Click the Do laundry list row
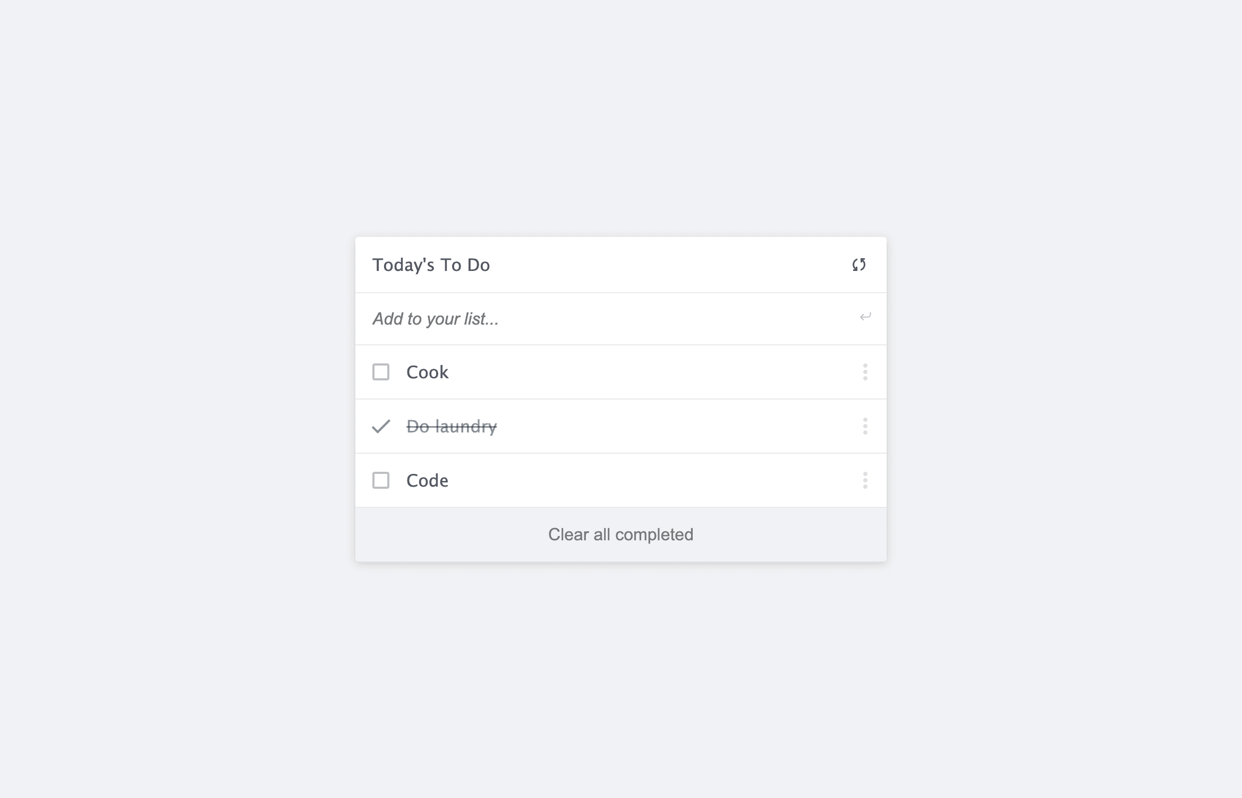The width and height of the screenshot is (1242, 798). click(621, 426)
